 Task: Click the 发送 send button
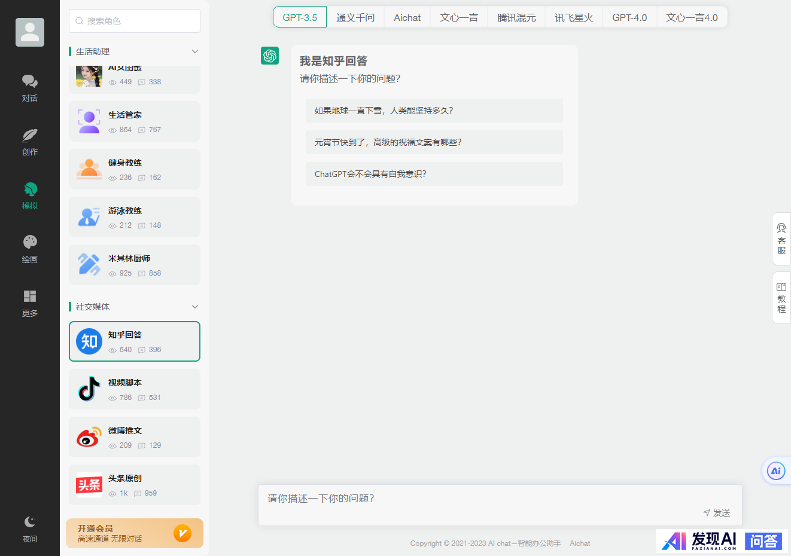pyautogui.click(x=717, y=513)
